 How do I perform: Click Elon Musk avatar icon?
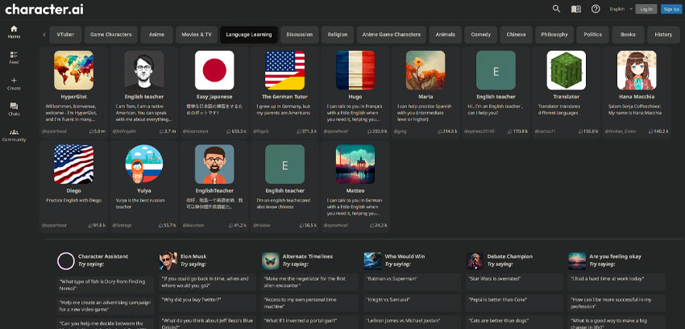tap(168, 260)
